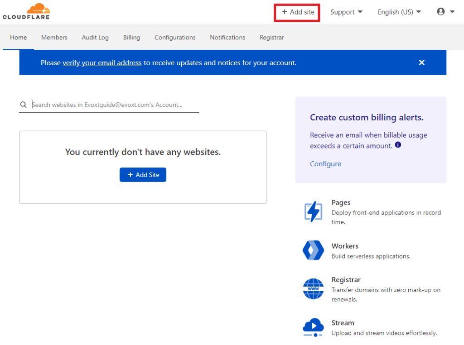Image resolution: width=464 pixels, height=345 pixels.
Task: Open the user account profile menu
Action: coord(445,12)
